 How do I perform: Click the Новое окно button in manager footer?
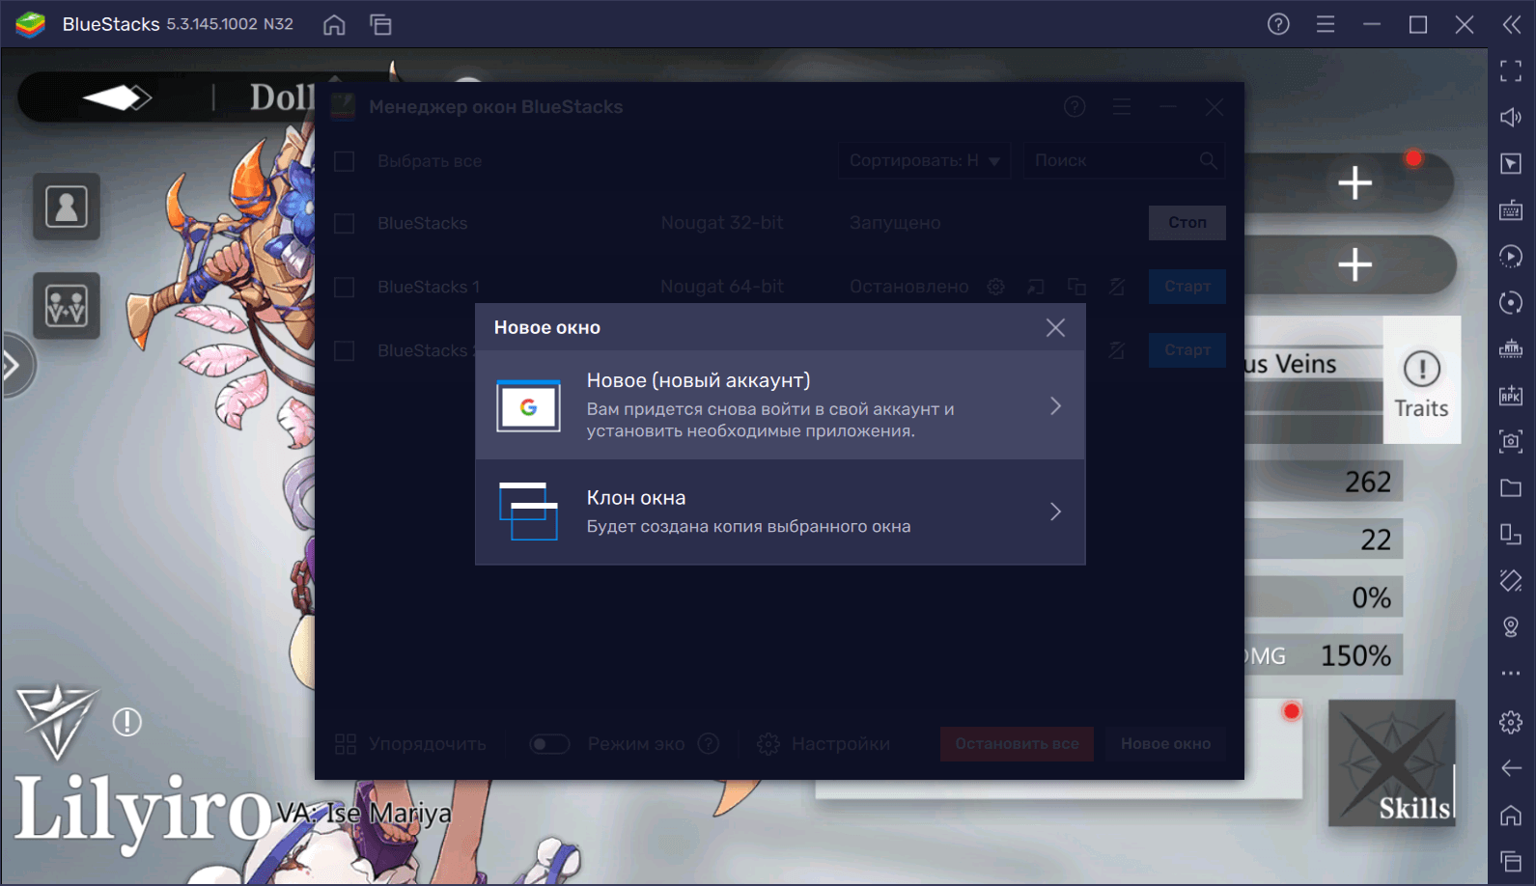coord(1165,744)
